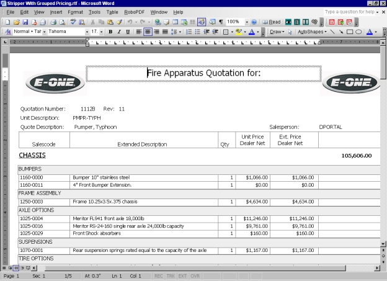
Task: Click the Open folder icon
Action: pos(17,22)
